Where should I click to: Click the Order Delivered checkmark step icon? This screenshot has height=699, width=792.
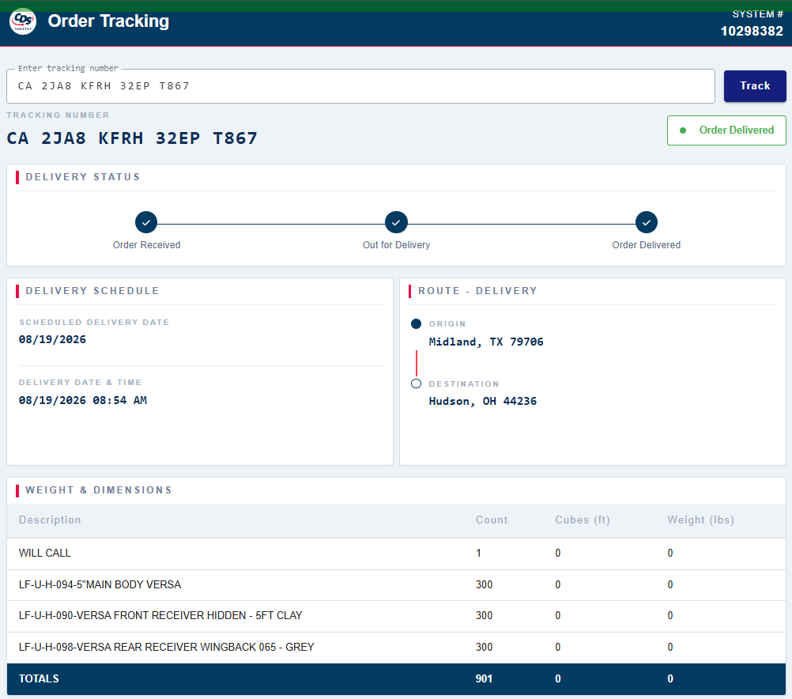point(646,222)
